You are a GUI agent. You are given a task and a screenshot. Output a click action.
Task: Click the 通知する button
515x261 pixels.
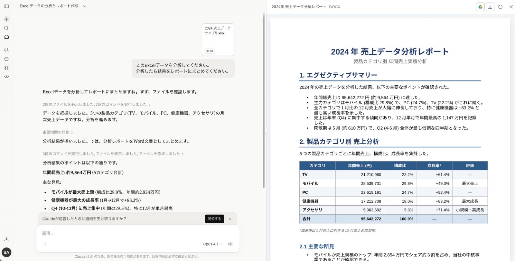214,219
